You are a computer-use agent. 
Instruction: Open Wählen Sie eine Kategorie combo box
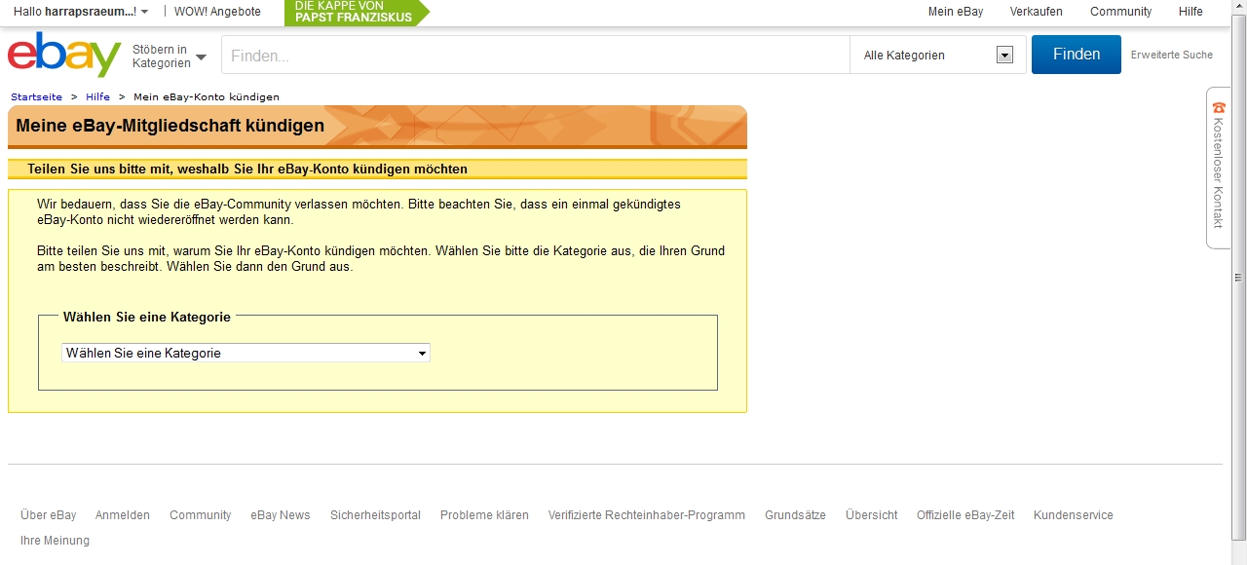pyautogui.click(x=246, y=353)
